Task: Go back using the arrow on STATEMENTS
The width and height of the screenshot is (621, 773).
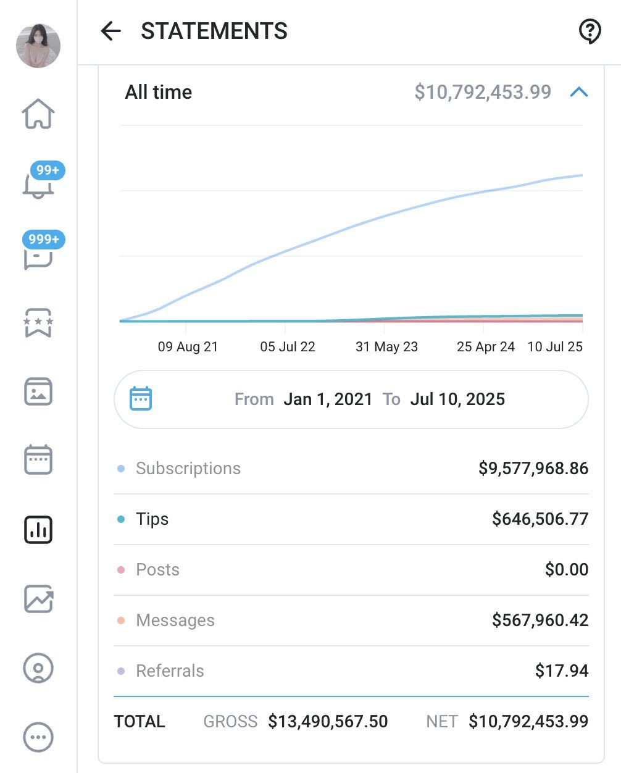Action: (x=109, y=31)
